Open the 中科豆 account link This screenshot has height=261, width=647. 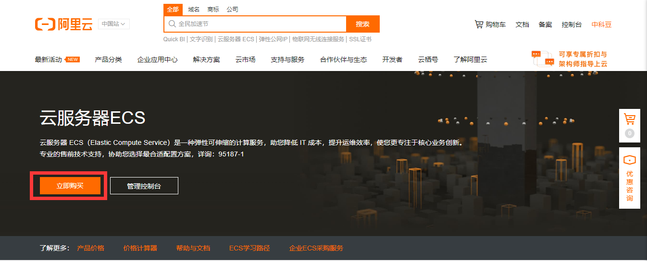point(601,24)
